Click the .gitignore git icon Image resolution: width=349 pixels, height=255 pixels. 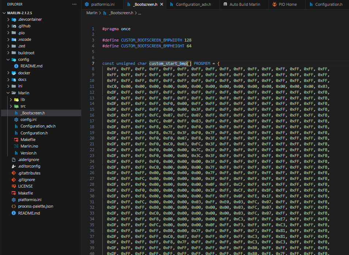coord(14,180)
